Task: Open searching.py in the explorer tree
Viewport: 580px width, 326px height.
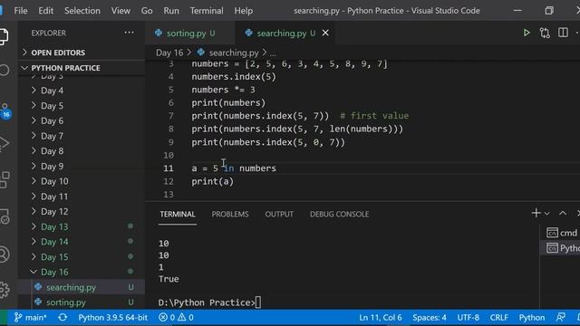Action: 82,287
